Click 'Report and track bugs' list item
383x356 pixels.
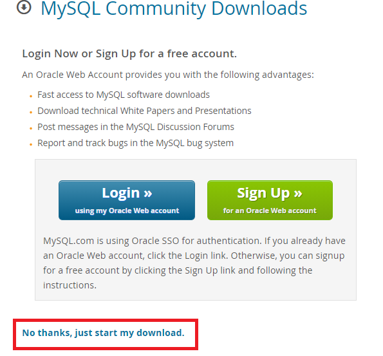click(x=136, y=143)
